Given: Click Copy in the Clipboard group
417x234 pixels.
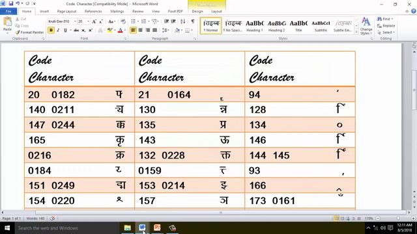Looking at the screenshot, I should tap(22, 26).
